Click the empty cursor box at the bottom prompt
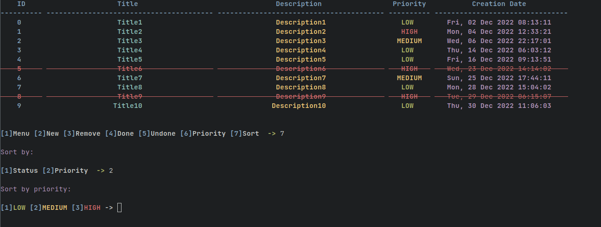Viewport: 601px width, 227px height. pyautogui.click(x=119, y=208)
